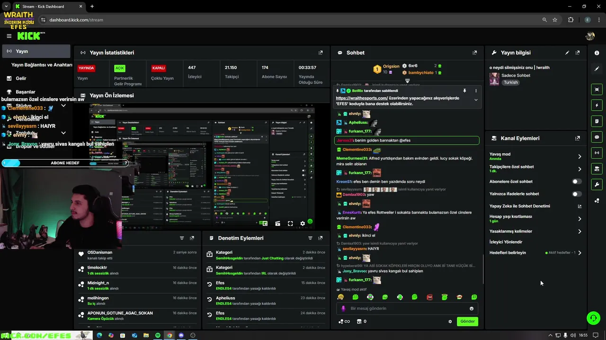Open File Explorer from the taskbar
This screenshot has width=606, height=340.
[x=146, y=335]
